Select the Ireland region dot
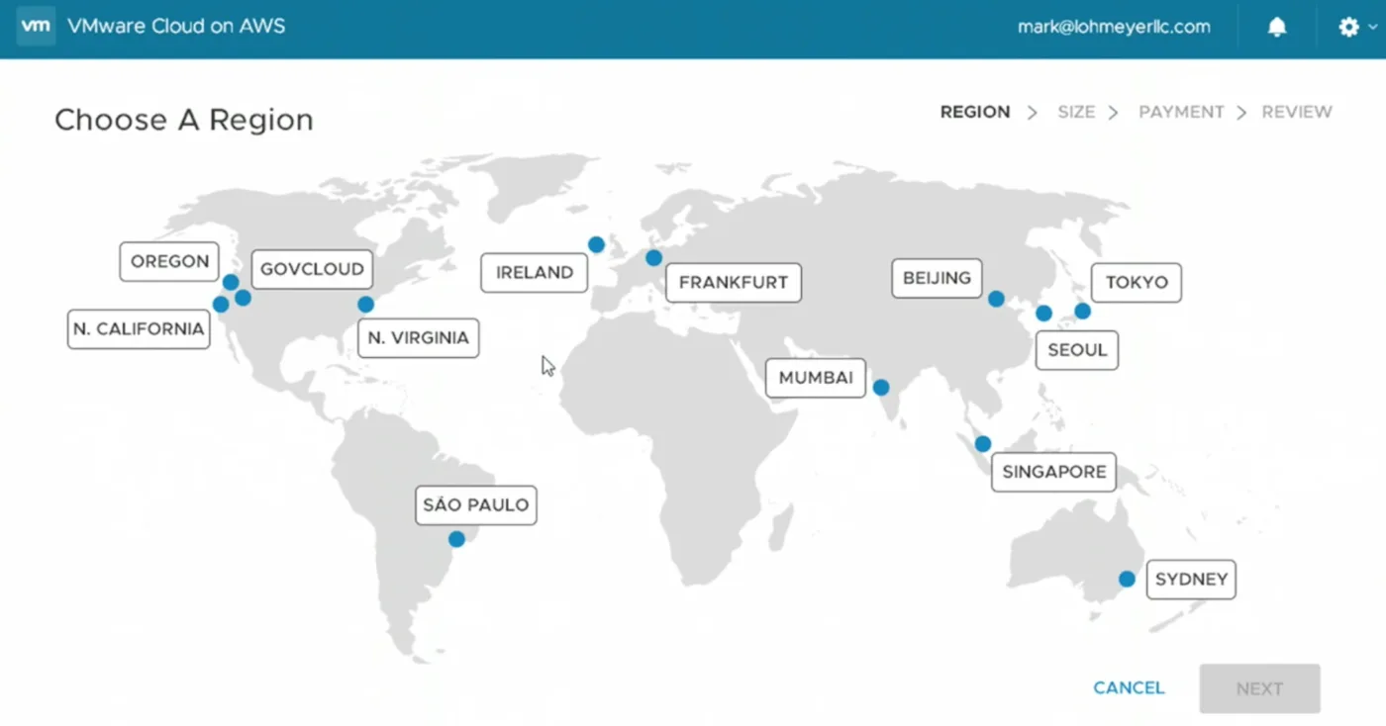 596,244
